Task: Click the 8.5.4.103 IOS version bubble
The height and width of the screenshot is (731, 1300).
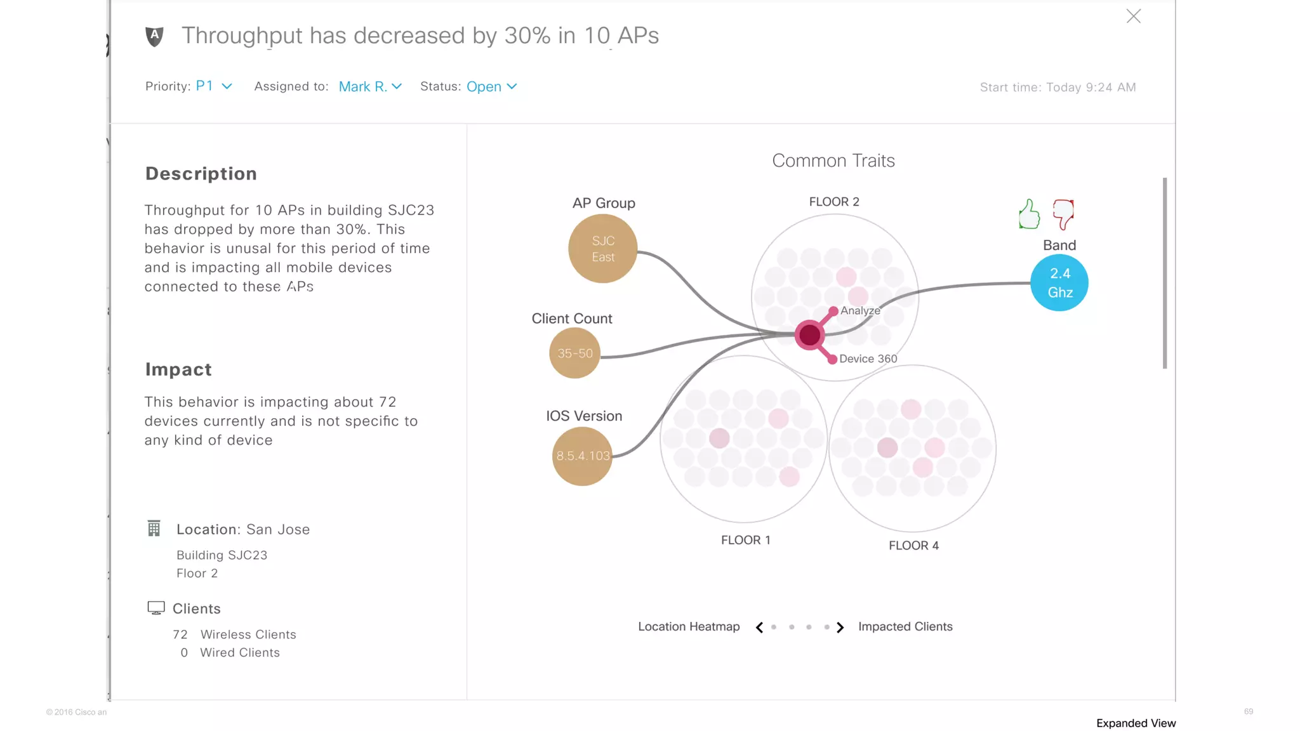Action: point(582,456)
